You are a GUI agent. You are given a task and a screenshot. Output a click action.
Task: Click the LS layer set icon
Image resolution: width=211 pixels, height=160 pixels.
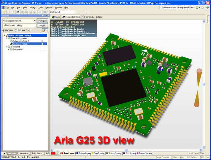coord(57,153)
